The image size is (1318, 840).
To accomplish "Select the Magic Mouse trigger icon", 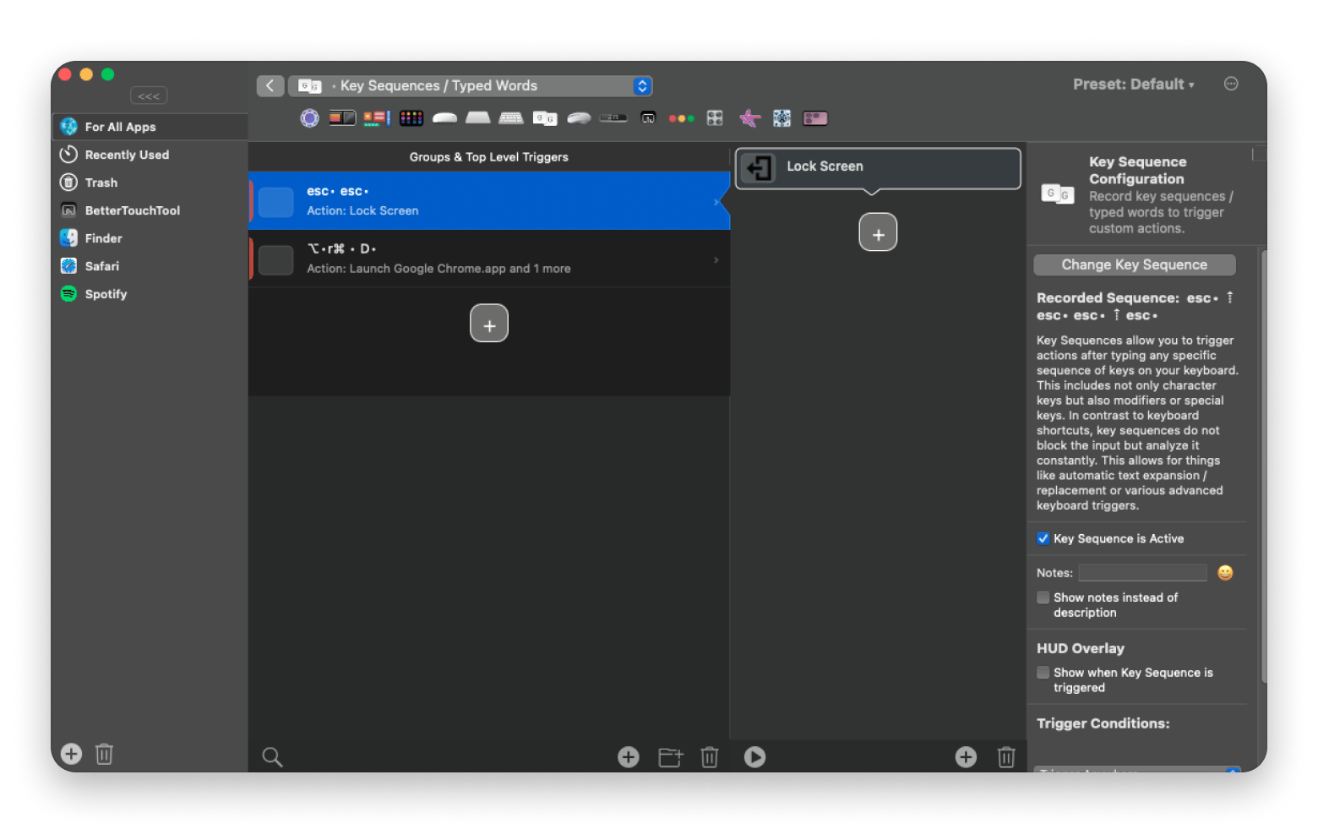I will pos(444,118).
